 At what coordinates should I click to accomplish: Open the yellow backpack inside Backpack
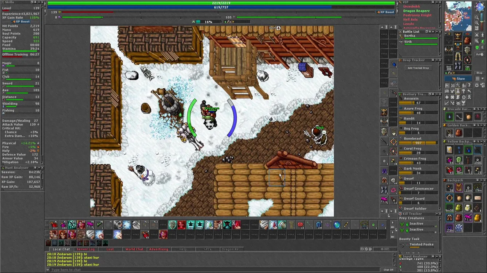(477, 218)
